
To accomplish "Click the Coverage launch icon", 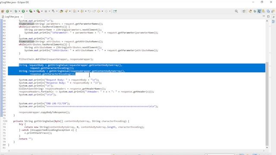I will point(31,11).
